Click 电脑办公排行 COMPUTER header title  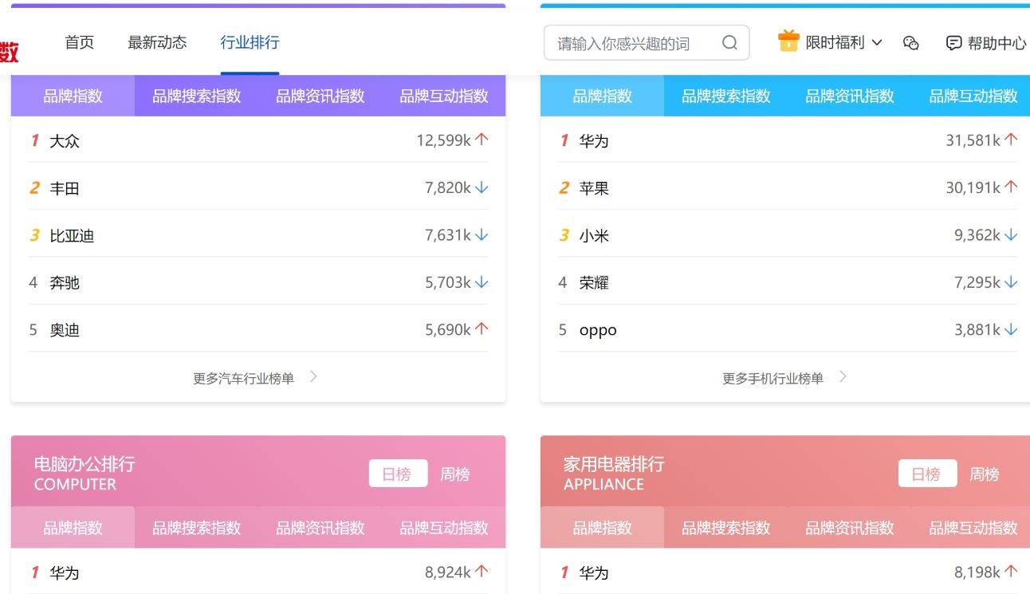(85, 474)
